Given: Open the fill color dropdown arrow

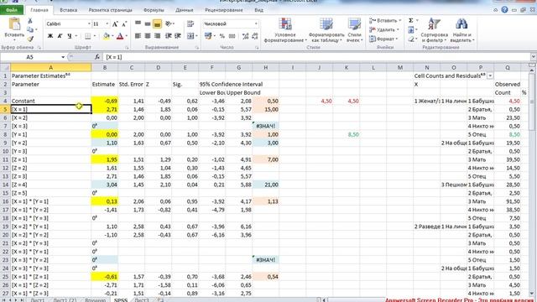Looking at the screenshot, I should 112,36.
